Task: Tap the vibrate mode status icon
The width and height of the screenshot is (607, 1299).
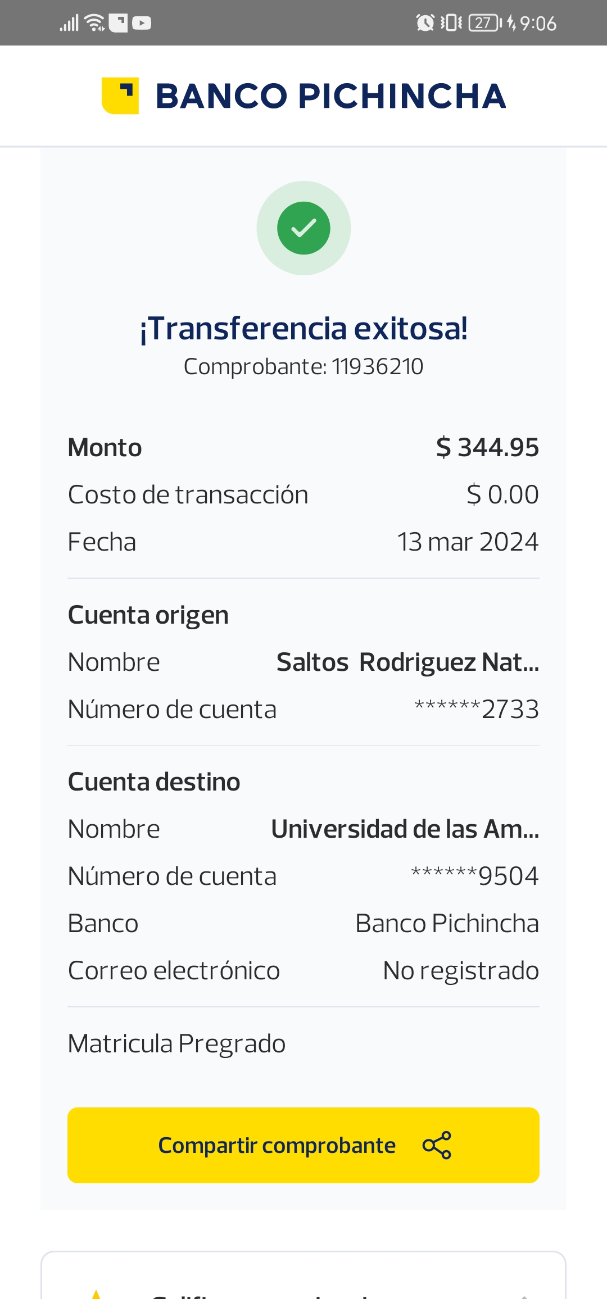Action: [451, 23]
